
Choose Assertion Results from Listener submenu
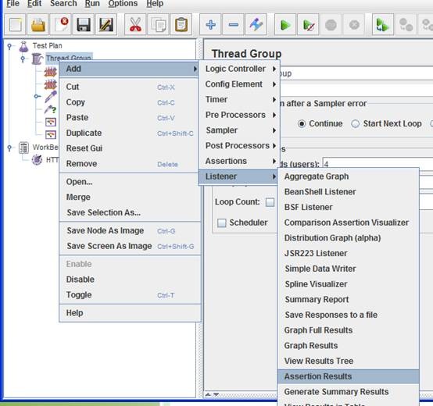pos(349,376)
